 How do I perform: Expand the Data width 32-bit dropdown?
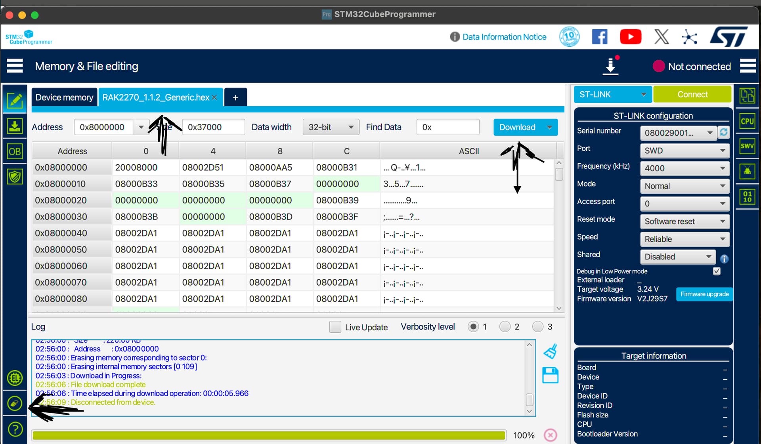[331, 127]
